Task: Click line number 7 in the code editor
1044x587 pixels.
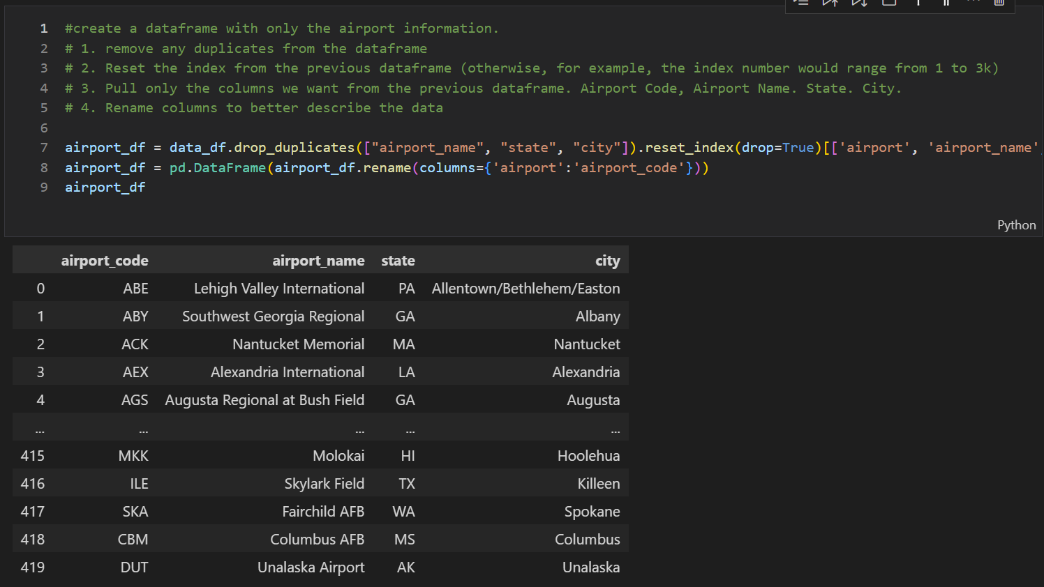Action: pyautogui.click(x=43, y=147)
